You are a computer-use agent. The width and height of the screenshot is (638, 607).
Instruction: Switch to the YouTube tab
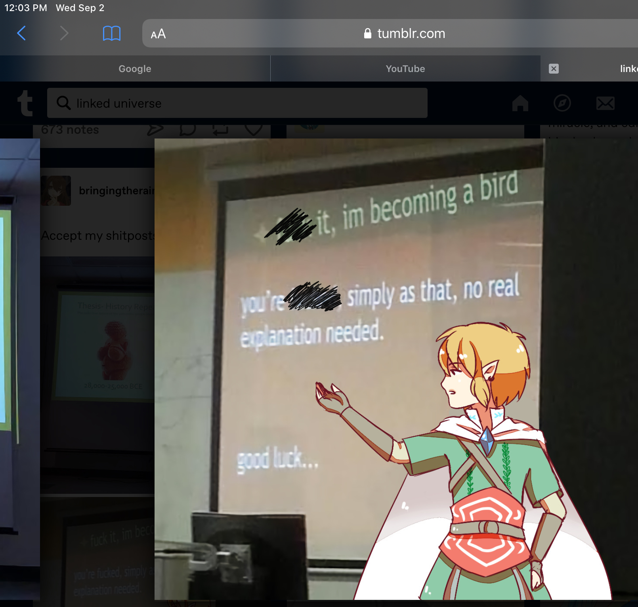click(405, 69)
